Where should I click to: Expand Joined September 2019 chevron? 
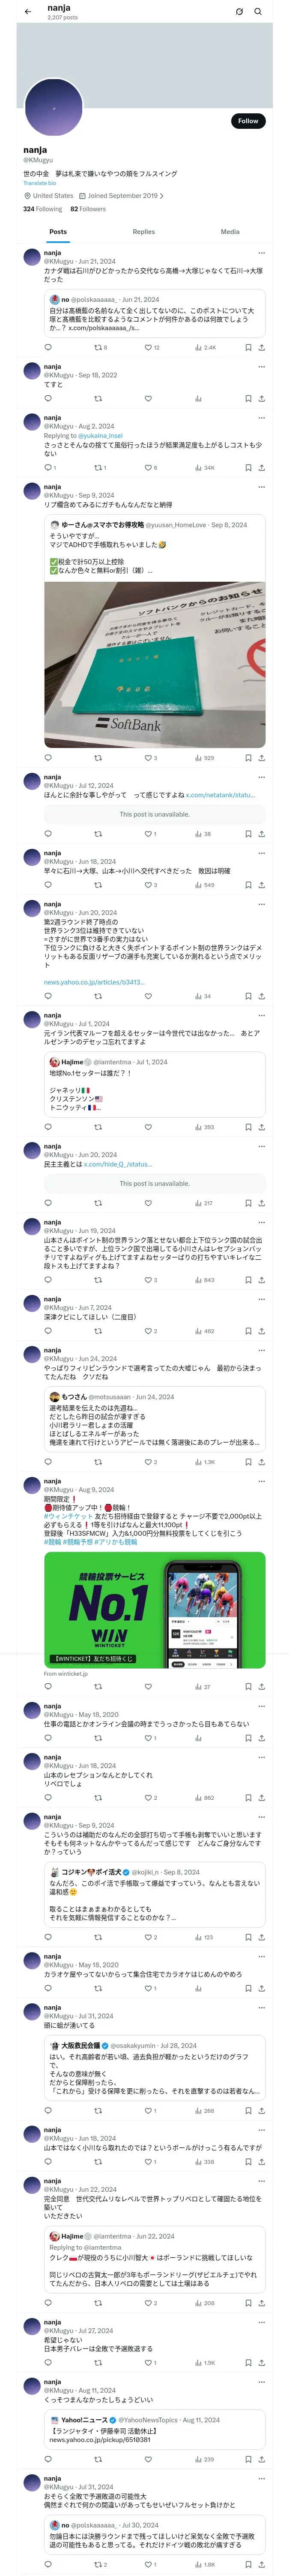coord(161,196)
